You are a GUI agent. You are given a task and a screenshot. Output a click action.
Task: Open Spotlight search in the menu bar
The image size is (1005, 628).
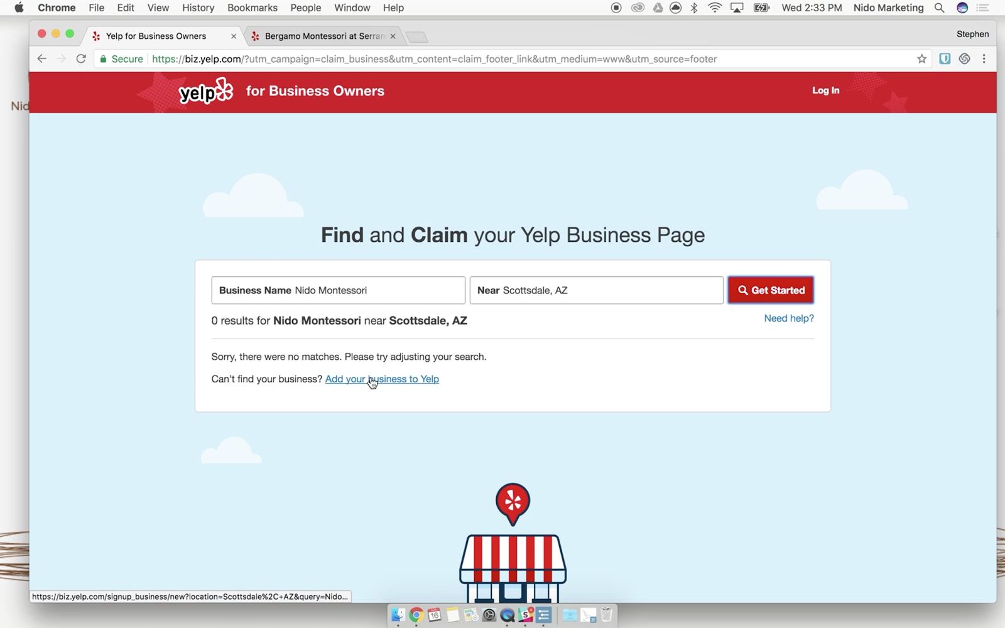[939, 8]
